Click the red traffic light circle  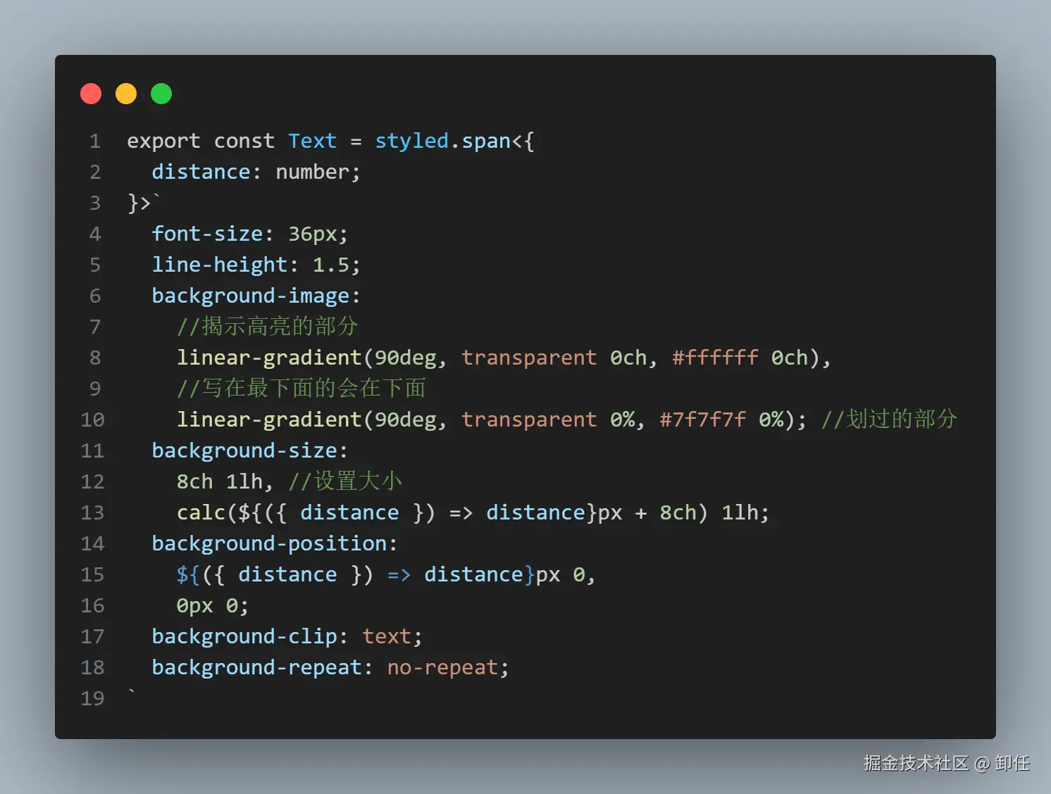coord(90,93)
